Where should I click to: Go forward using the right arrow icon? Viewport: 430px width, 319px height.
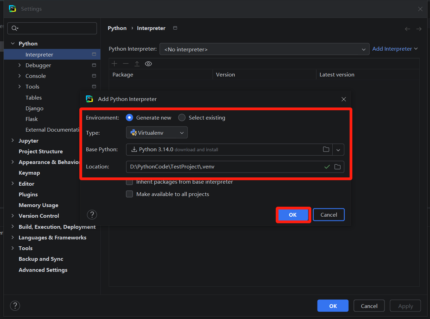coord(419,29)
